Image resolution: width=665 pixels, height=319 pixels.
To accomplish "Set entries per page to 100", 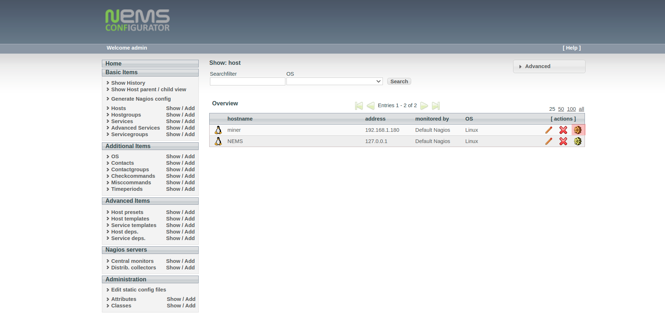I will pyautogui.click(x=571, y=109).
